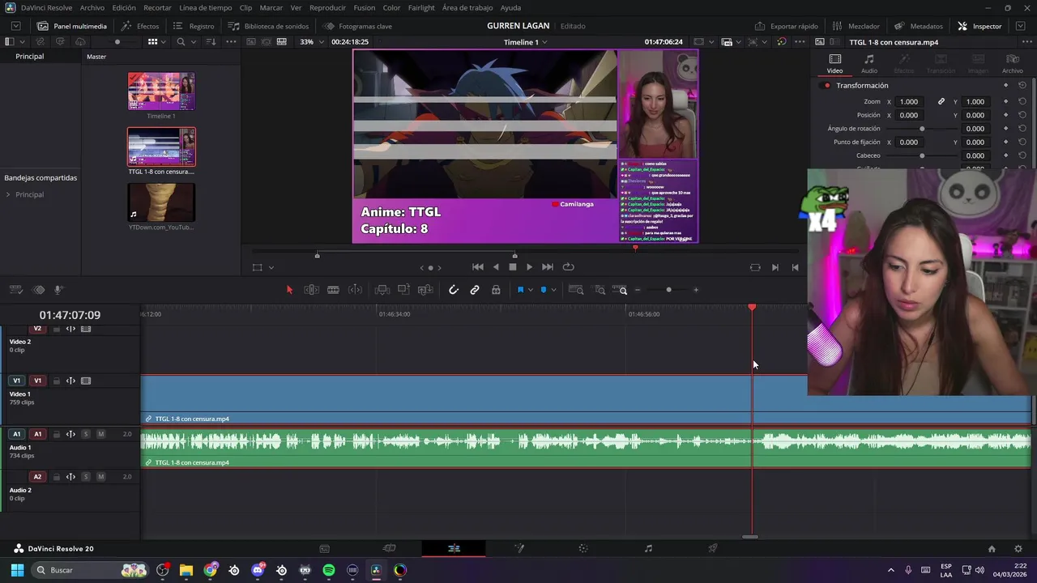Open timeline view options icon
Image resolution: width=1037 pixels, height=583 pixels.
(x=15, y=290)
